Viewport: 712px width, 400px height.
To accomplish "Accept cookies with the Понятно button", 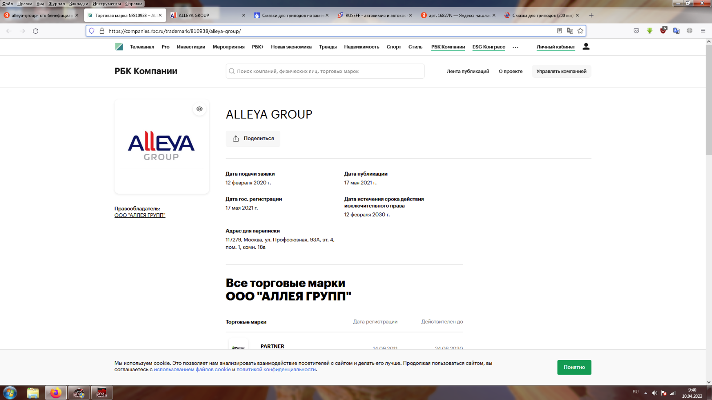I will coord(574,367).
